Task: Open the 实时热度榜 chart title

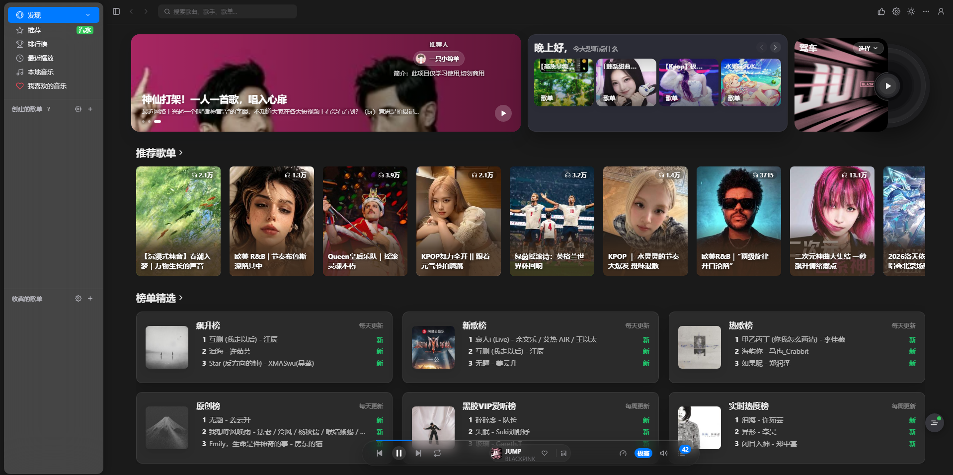Action: [x=749, y=406]
